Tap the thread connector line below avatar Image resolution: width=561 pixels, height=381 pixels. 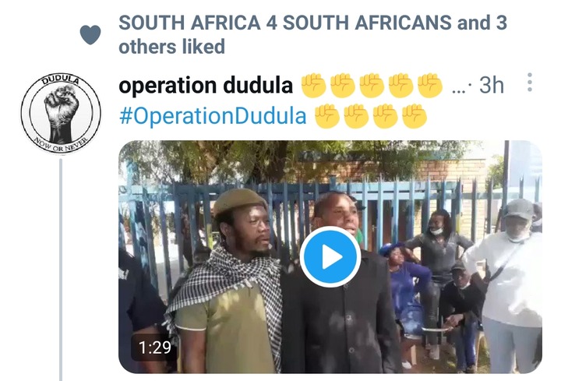[x=61, y=270]
